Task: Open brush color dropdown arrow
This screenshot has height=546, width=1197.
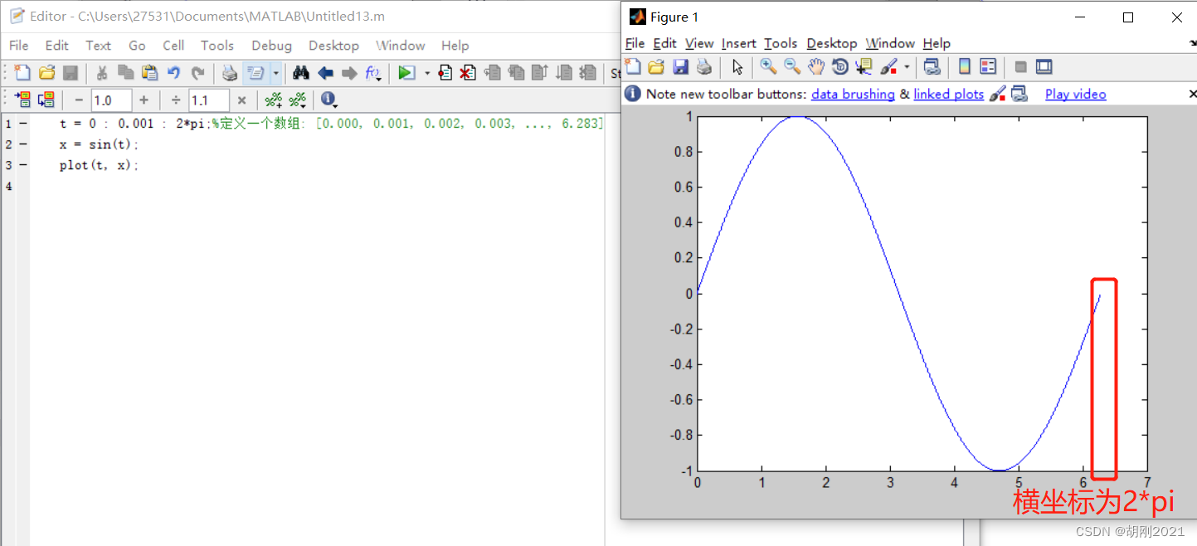Action: tap(907, 67)
